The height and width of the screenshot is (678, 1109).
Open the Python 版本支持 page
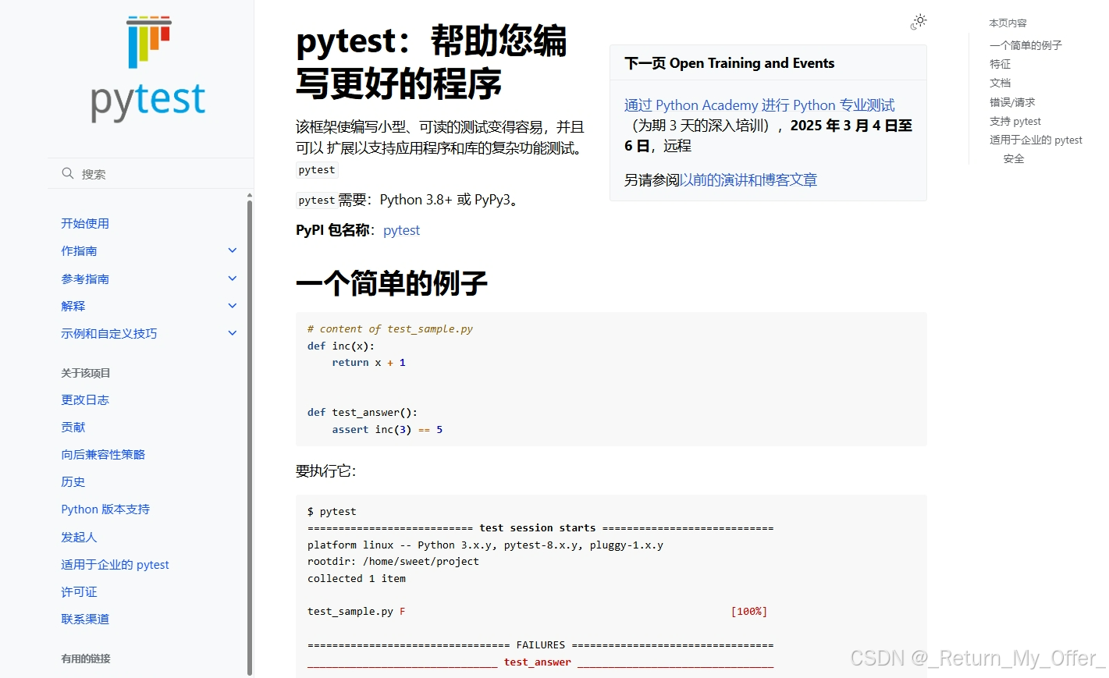click(x=105, y=509)
